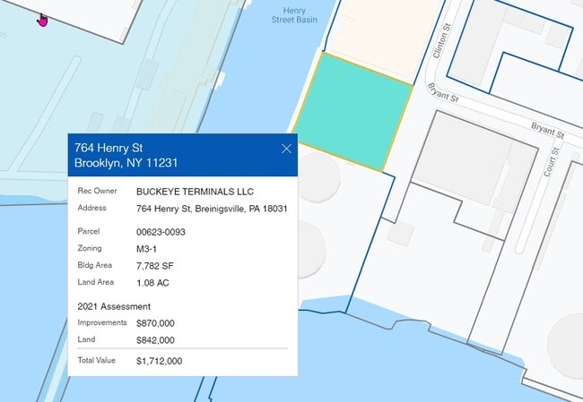Click the 764 Henry St popup title
This screenshot has width=583, height=402.
pos(109,147)
